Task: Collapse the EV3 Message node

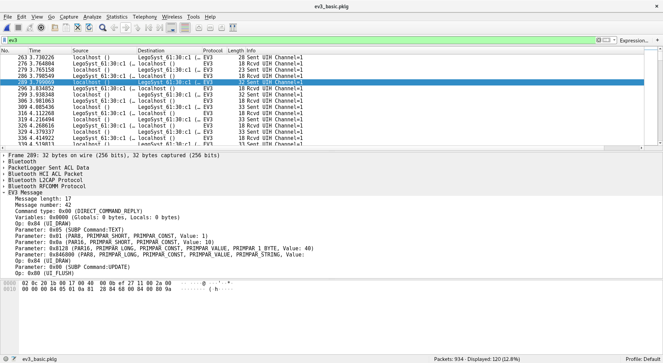Action: (4, 193)
